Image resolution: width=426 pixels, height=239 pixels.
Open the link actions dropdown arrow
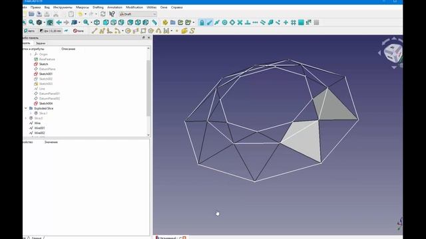[x=194, y=22]
